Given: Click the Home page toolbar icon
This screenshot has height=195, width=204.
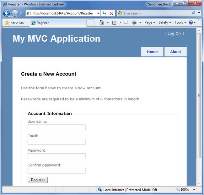Looking at the screenshot, I should click(101, 23).
